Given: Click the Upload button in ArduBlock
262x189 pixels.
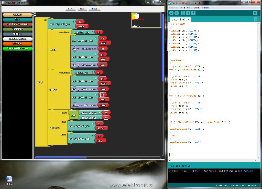Looking at the screenshot, I should 94,9.
